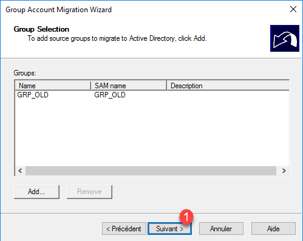Click the migration wizard arrow icon

(x=285, y=38)
